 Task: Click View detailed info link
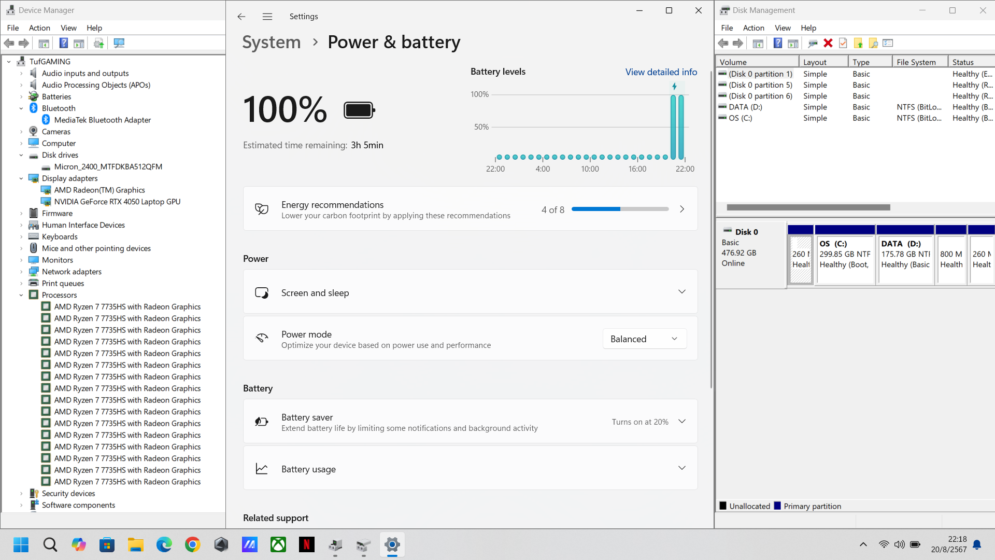[661, 72]
